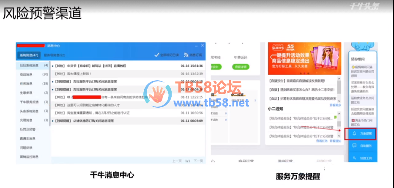Go to 上一页 in message pager
The height and width of the screenshot is (188, 394).
click(x=177, y=161)
